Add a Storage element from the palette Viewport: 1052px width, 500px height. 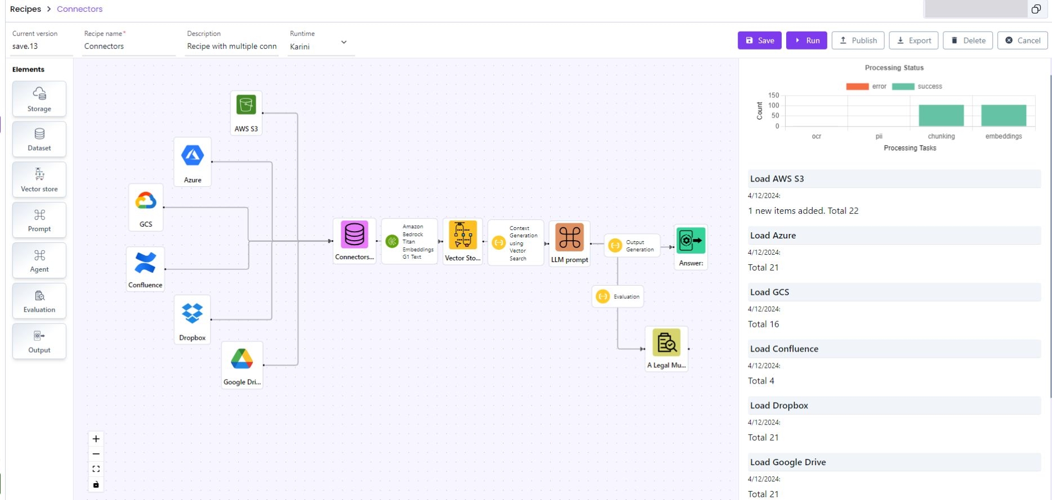click(x=39, y=99)
